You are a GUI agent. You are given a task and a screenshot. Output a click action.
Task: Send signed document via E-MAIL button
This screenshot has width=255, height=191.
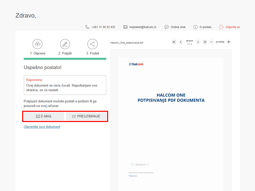click(x=44, y=116)
